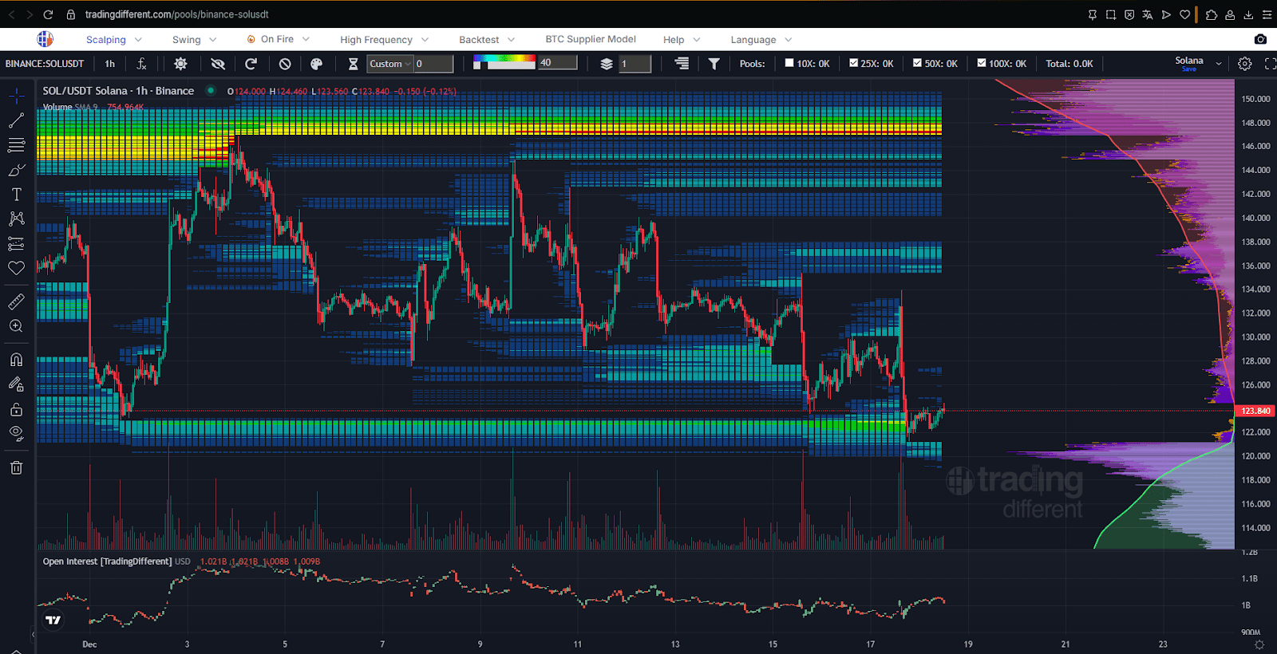Activate the zoom in tool
The height and width of the screenshot is (654, 1277).
(16, 326)
